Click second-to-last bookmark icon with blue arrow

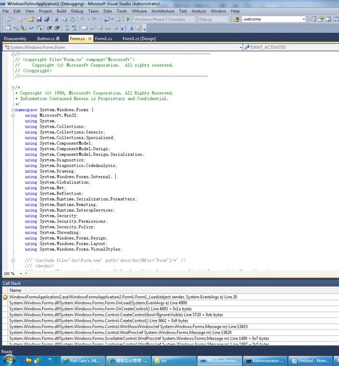pyautogui.click(x=130, y=28)
